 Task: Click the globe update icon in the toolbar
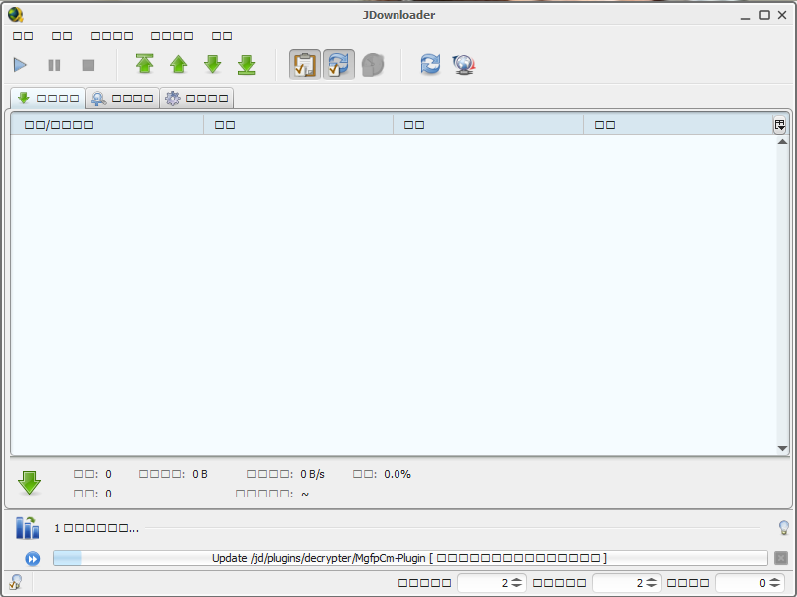click(x=464, y=65)
